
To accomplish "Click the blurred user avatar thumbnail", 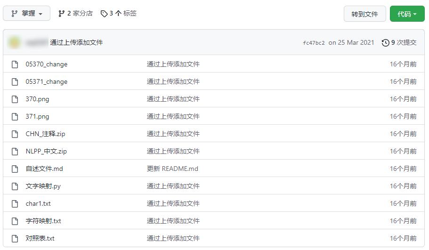I will 15,42.
